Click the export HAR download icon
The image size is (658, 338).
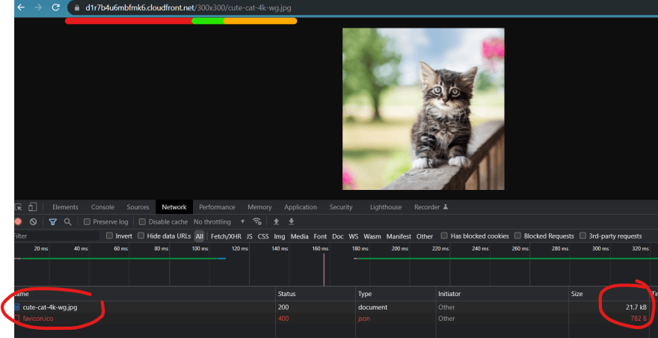point(292,221)
